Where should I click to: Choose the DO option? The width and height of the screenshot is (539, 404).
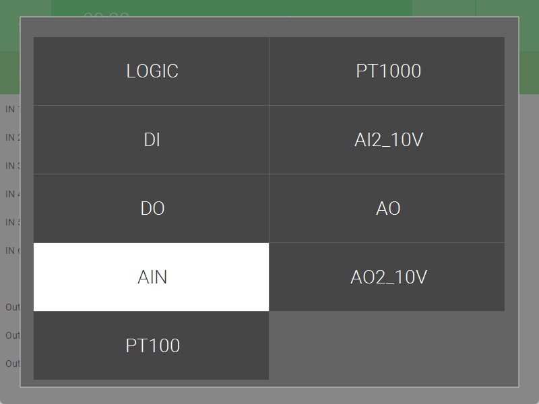tap(152, 209)
